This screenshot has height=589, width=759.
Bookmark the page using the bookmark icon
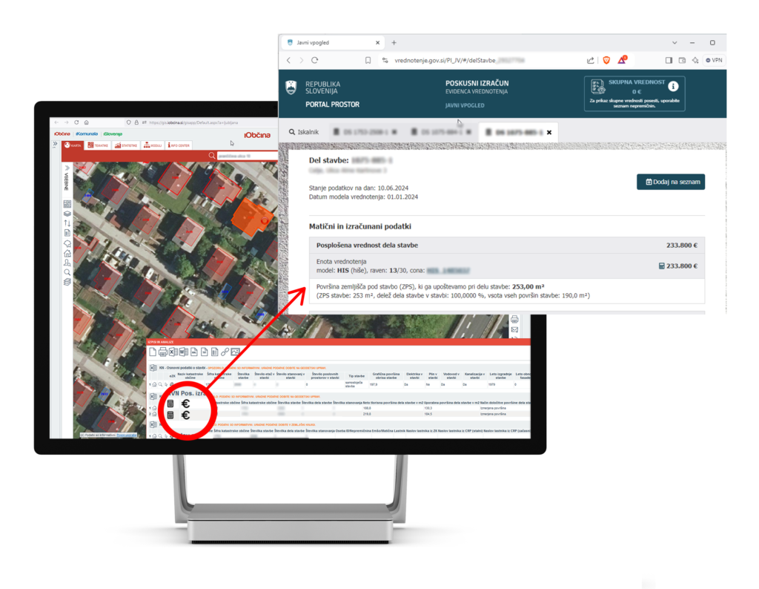pyautogui.click(x=368, y=60)
